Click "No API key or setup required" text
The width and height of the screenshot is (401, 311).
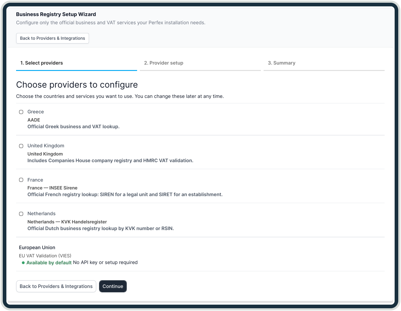tap(105, 263)
